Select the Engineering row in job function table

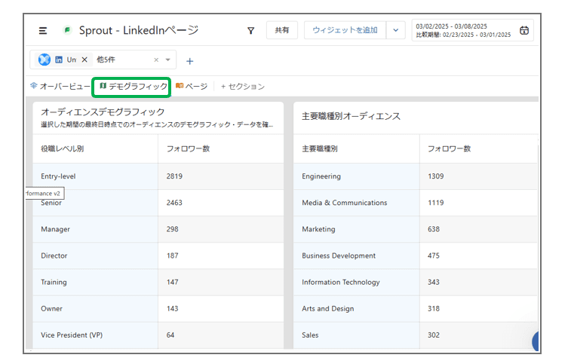click(321, 176)
